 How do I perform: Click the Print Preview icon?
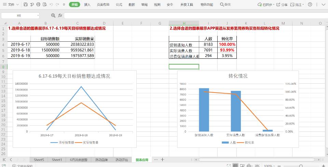44,4
